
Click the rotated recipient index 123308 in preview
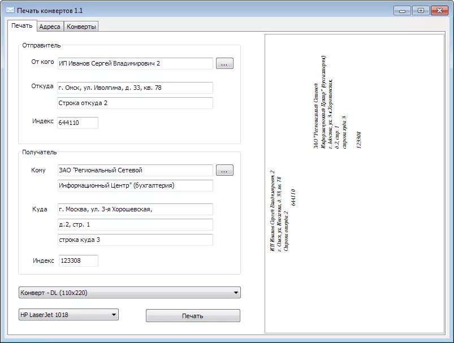[358, 140]
